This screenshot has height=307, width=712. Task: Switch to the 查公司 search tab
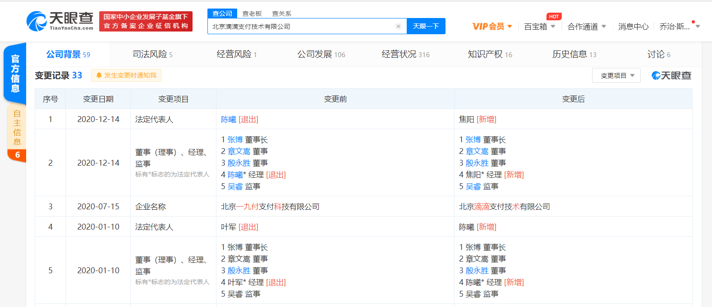222,14
